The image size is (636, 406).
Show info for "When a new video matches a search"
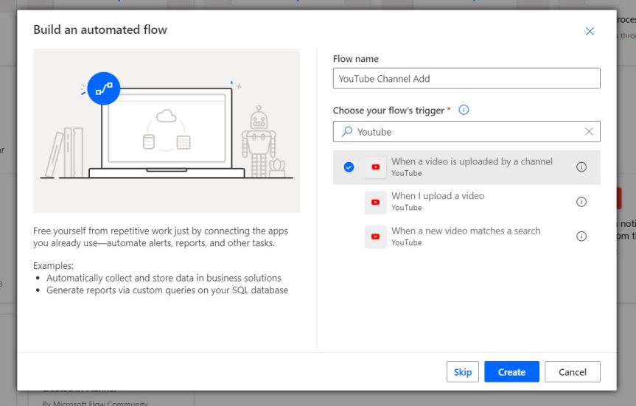tap(581, 237)
